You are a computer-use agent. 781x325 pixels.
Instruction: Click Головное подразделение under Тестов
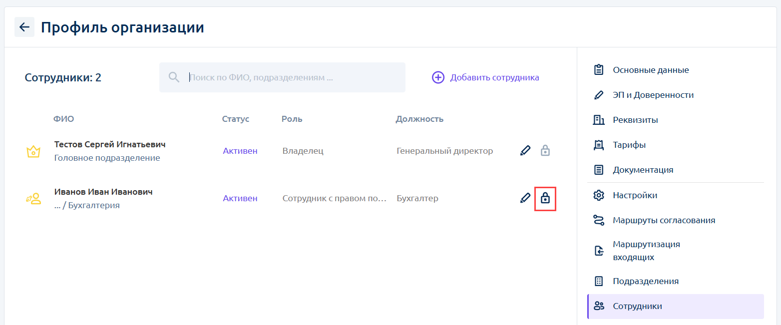click(x=107, y=158)
